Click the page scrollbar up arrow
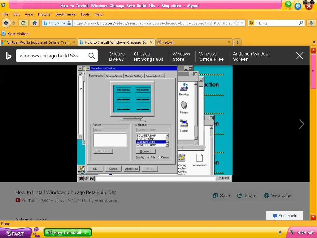 (313, 50)
